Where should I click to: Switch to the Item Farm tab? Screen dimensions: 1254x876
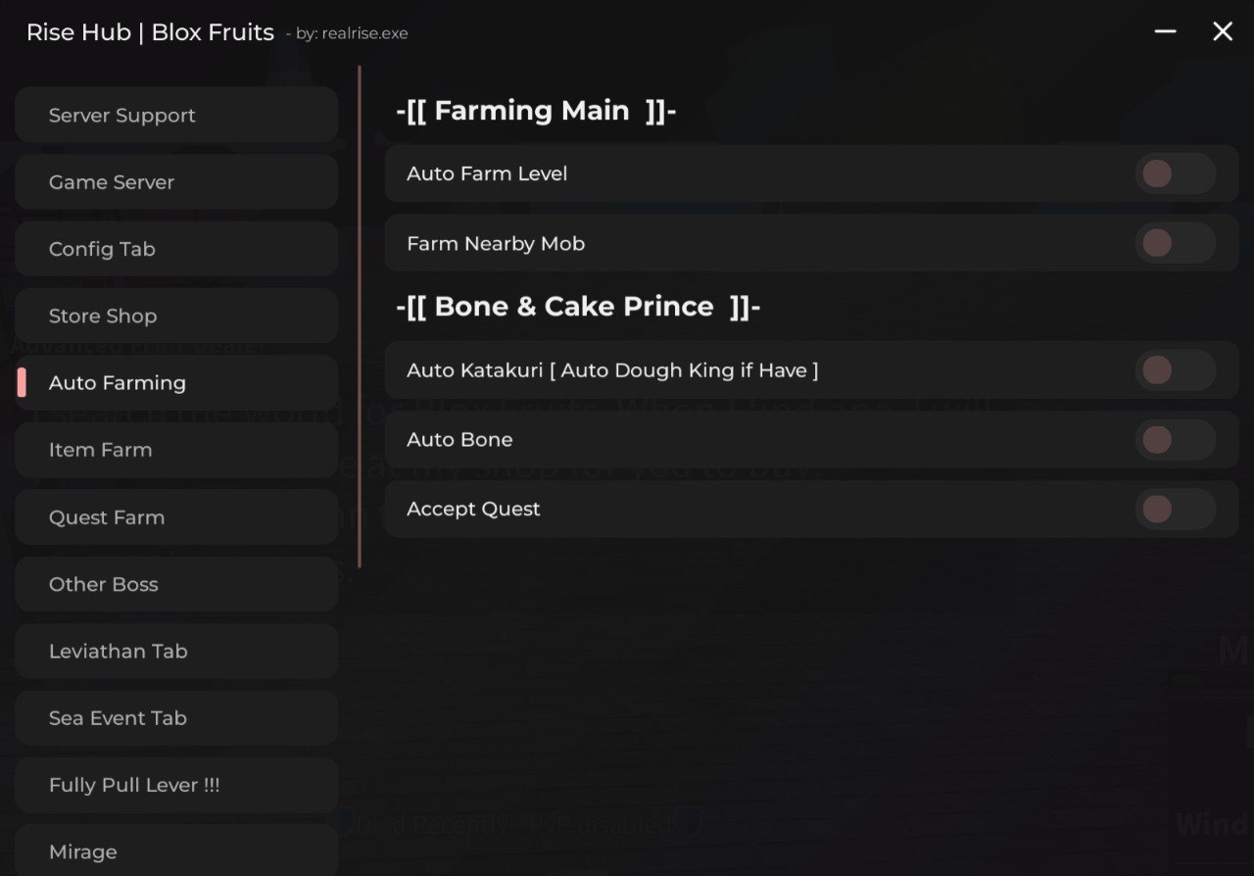pos(176,450)
